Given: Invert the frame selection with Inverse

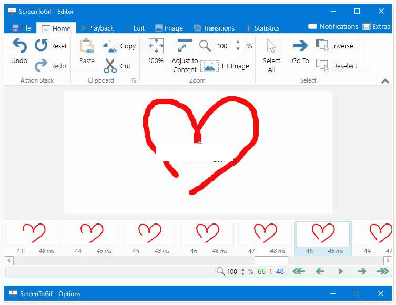Looking at the screenshot, I should [x=322, y=46].
